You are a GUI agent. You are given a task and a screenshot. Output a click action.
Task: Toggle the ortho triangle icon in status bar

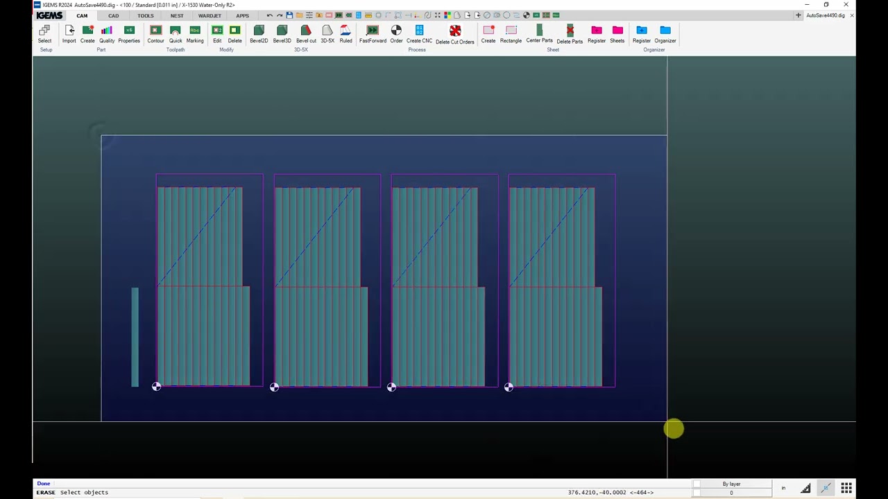pyautogui.click(x=805, y=489)
